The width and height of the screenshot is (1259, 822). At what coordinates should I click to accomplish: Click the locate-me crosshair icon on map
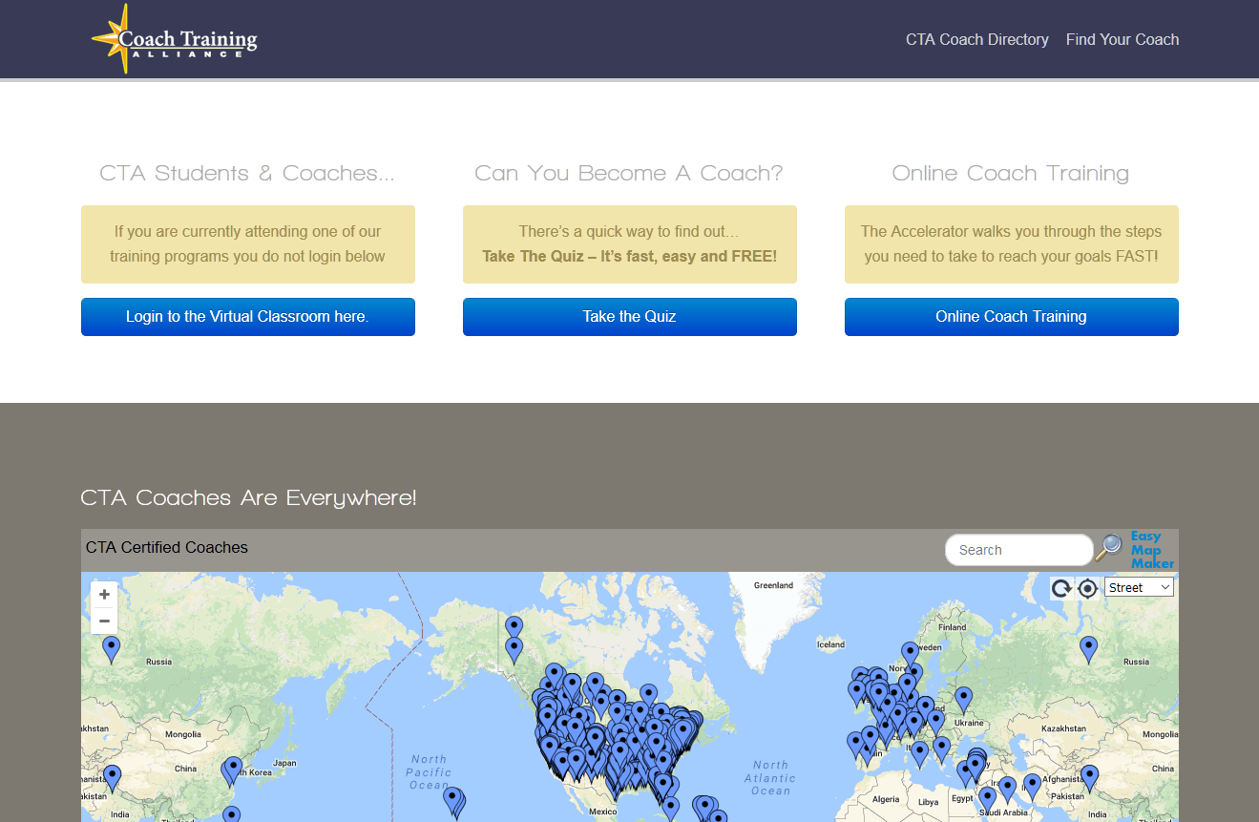tap(1087, 588)
